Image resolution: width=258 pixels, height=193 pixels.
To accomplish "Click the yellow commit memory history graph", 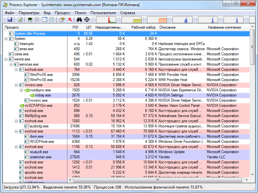I will point(132,20).
